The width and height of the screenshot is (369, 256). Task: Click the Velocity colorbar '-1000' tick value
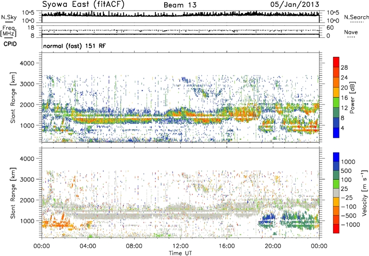click(x=351, y=225)
